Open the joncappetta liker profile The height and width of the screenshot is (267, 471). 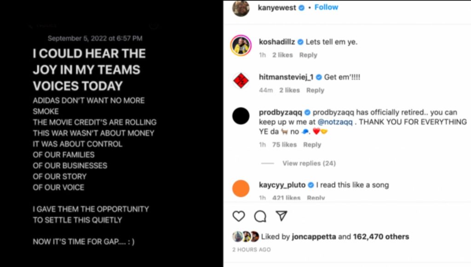click(x=315, y=237)
